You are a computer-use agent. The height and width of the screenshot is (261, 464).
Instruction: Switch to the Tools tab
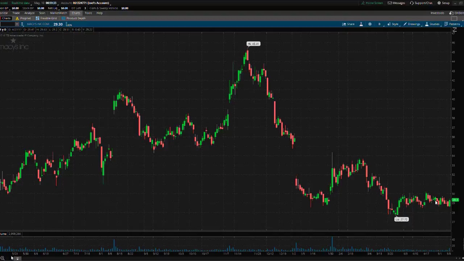[88, 13]
